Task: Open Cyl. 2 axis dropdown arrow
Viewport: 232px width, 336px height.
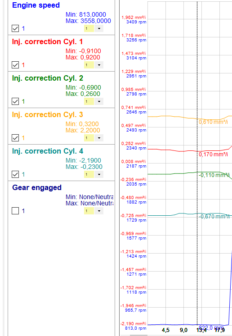Action: click(x=99, y=101)
